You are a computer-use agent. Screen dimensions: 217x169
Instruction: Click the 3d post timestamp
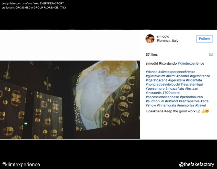tap(211, 55)
